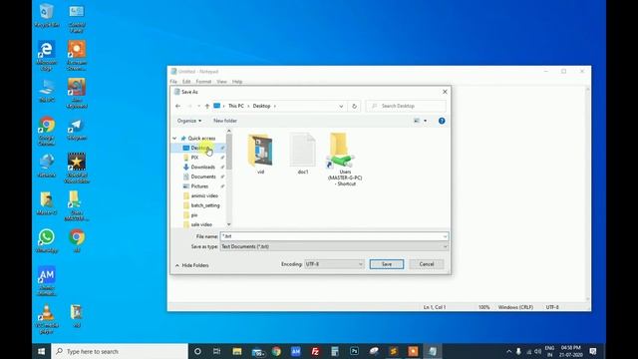Open File Explorer from the taskbar
Viewport: 638px width, 359px height.
tap(237, 351)
